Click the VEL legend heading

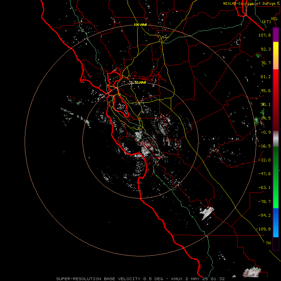click(x=274, y=19)
